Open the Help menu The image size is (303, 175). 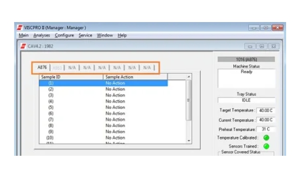pyautogui.click(x=122, y=35)
